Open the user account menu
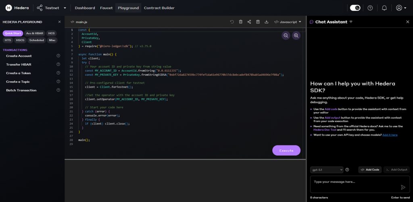Viewport: 413px width, 202px height. pyautogui.click(x=401, y=8)
